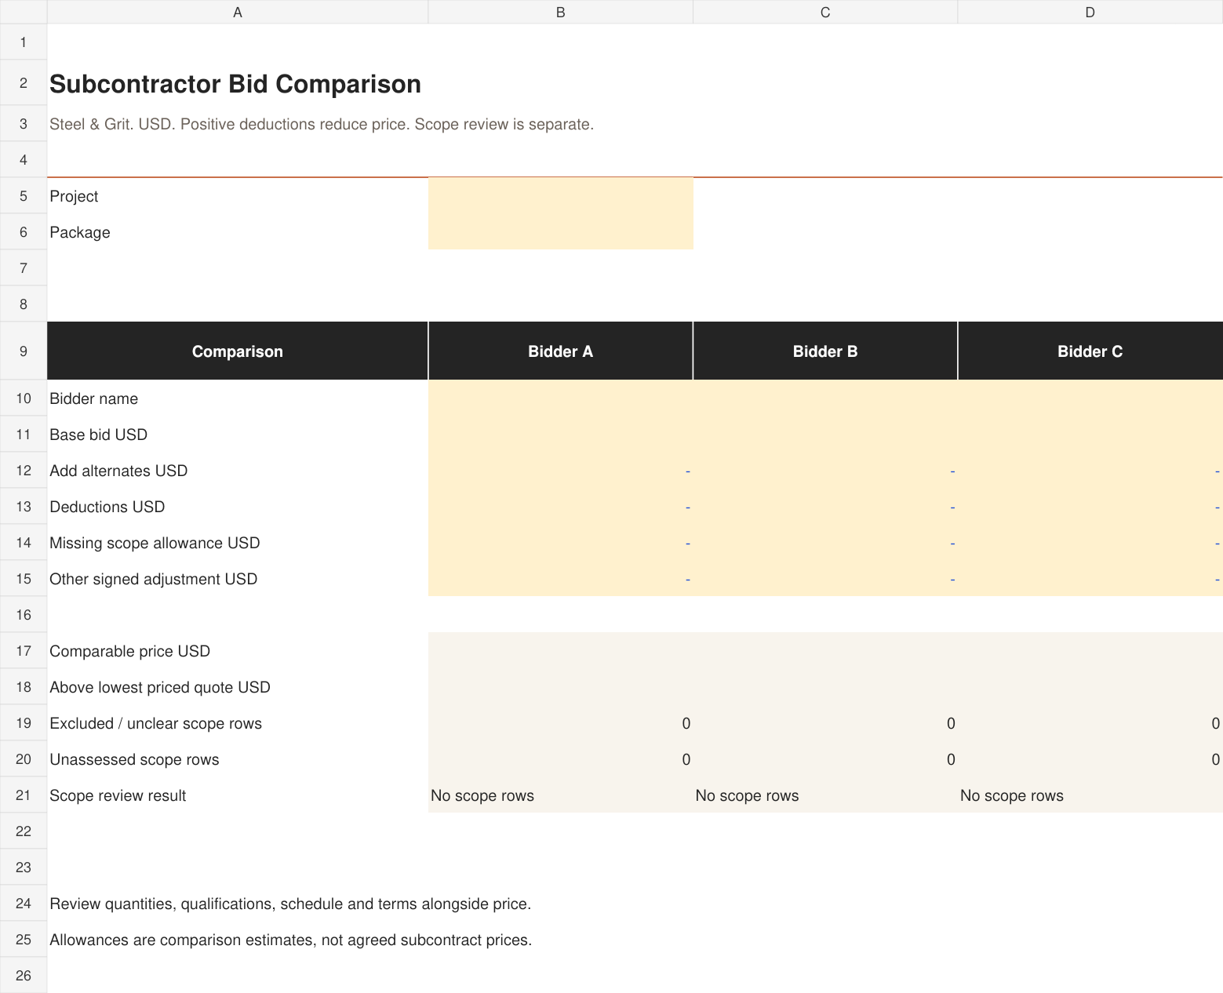Click the 'Base bid USD' label
The height and width of the screenshot is (993, 1223).
click(x=99, y=435)
